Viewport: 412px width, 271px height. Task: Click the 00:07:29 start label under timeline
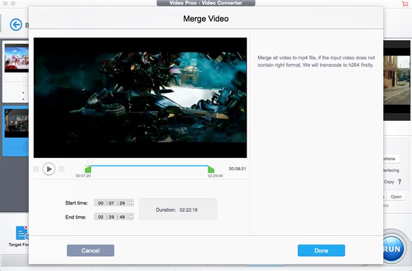pos(83,176)
